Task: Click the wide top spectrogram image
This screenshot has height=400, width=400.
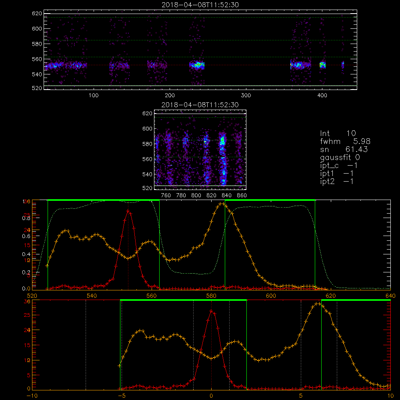Action: pos(200,50)
